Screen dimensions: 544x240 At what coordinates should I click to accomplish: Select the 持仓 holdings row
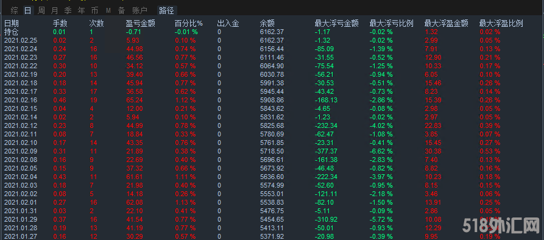coord(272,32)
